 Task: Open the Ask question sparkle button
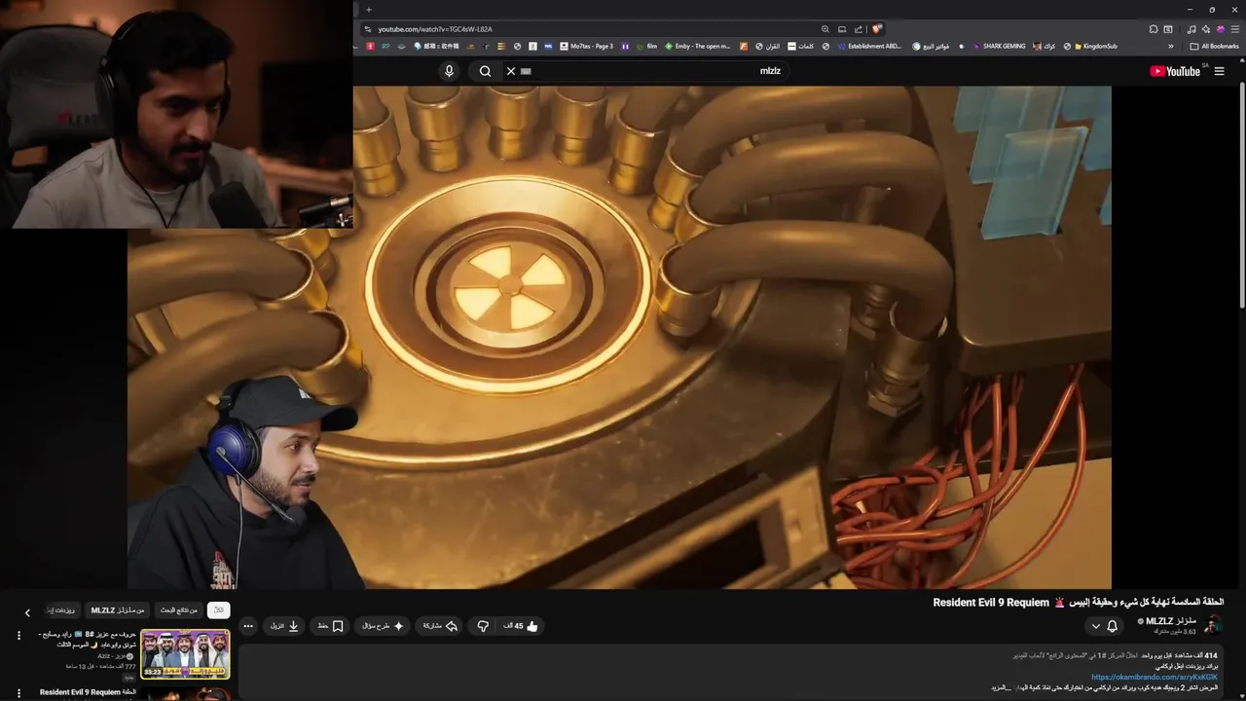tap(383, 626)
